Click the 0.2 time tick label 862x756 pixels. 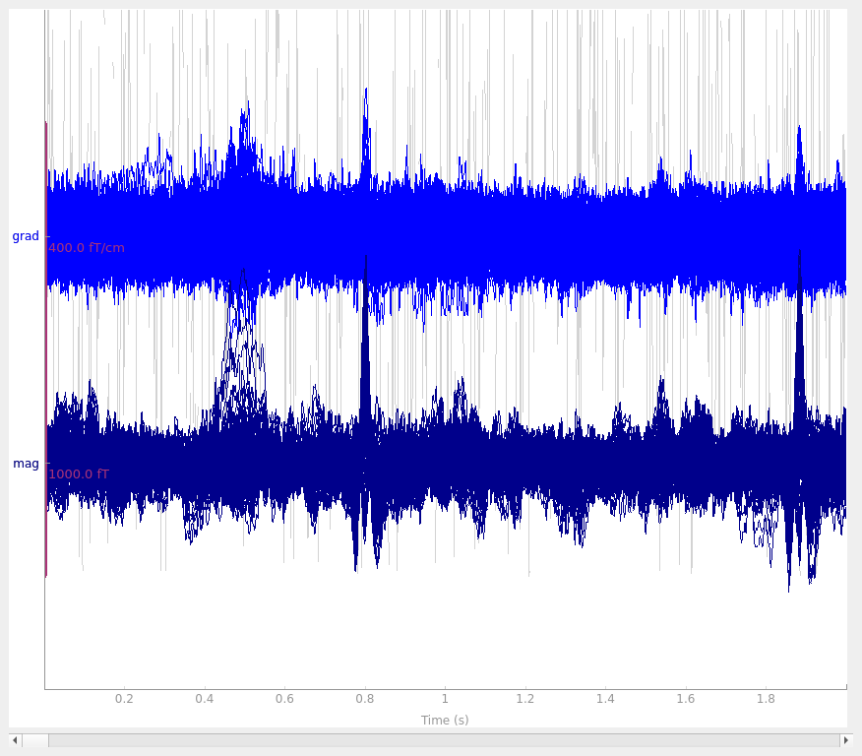124,699
